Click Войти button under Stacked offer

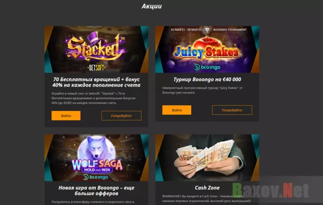coord(66,116)
